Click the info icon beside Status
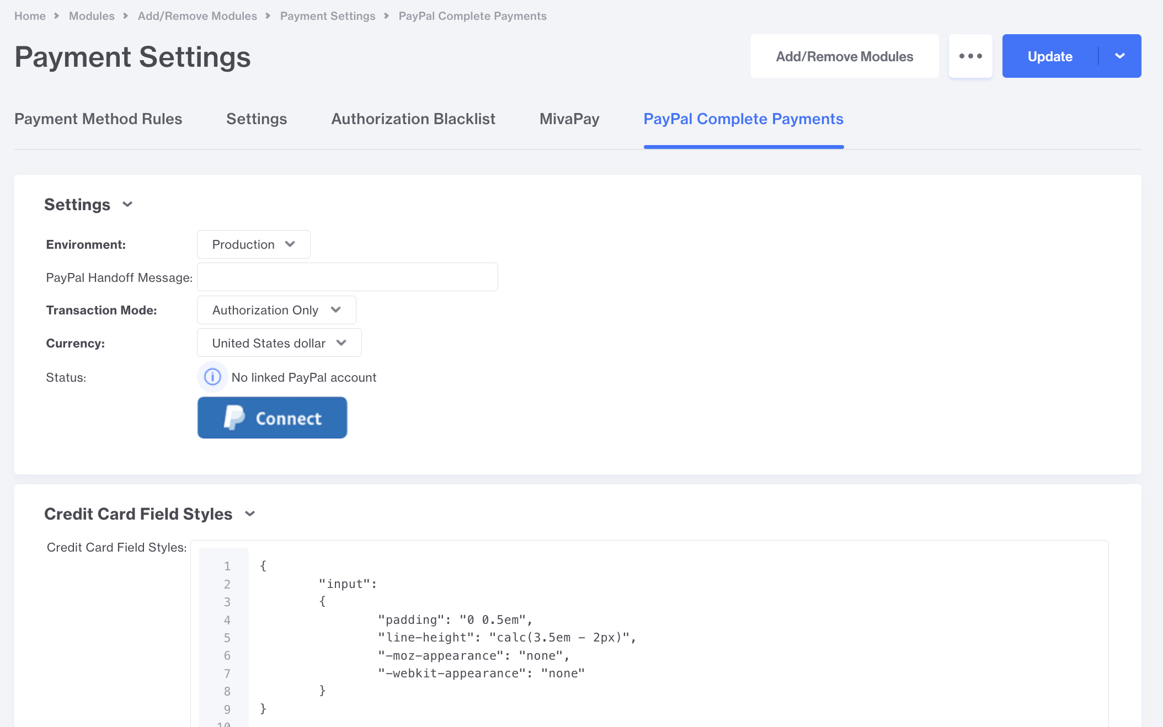This screenshot has height=727, width=1163. pyautogui.click(x=212, y=377)
